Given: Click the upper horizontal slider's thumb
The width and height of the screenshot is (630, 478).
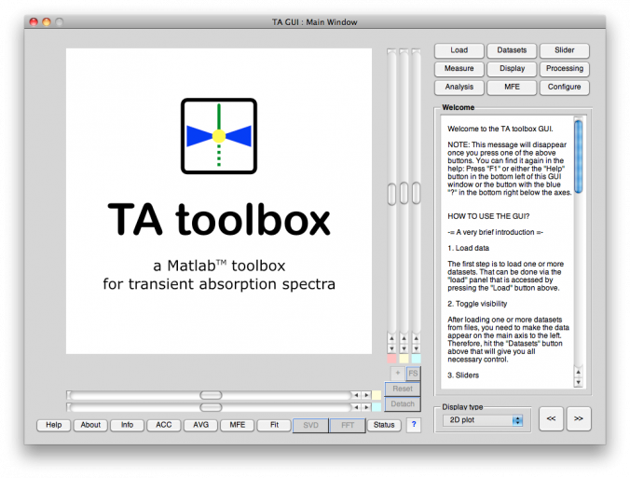Looking at the screenshot, I should [211, 395].
